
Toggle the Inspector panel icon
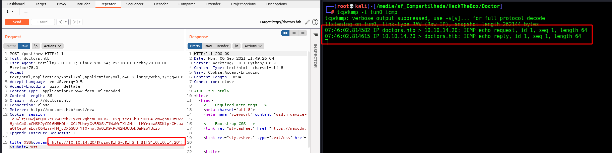315,34
